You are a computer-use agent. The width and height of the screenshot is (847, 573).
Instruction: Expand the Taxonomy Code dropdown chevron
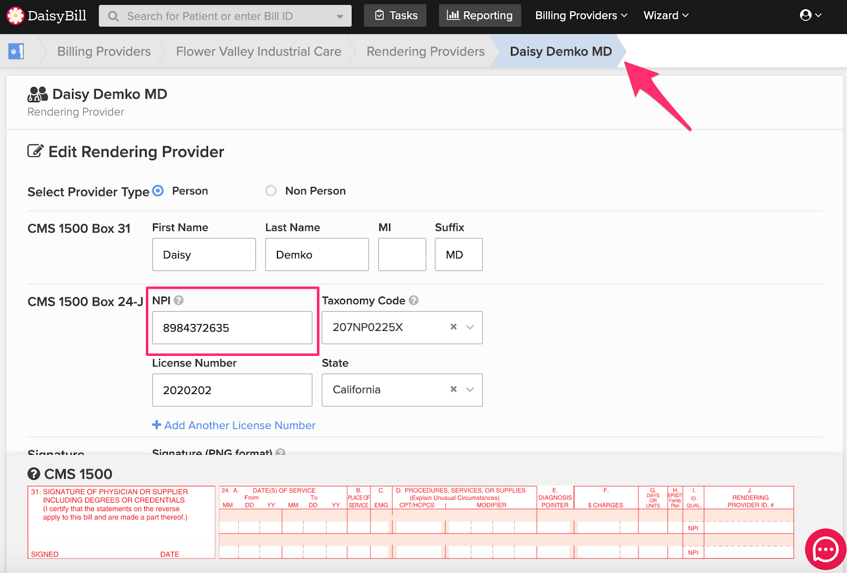pyautogui.click(x=470, y=327)
